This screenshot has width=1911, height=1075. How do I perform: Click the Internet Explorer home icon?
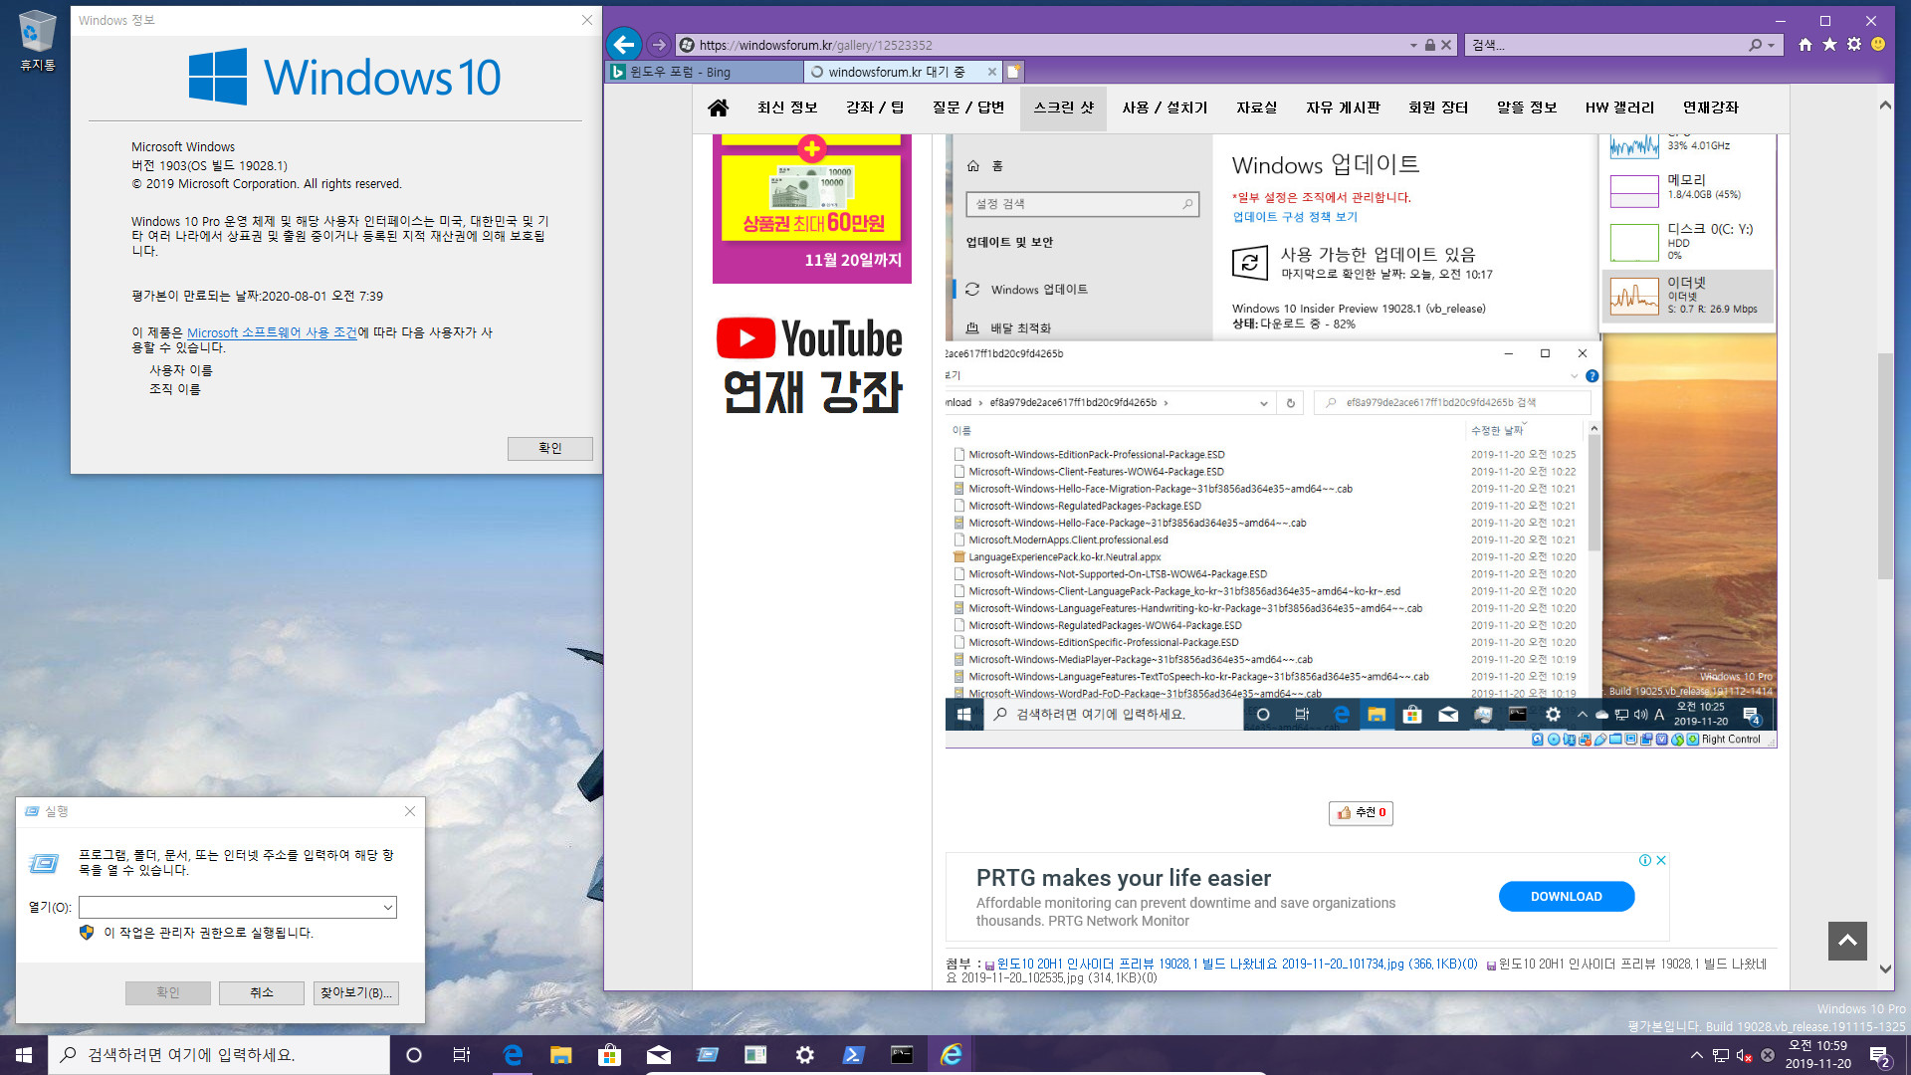coord(1805,45)
